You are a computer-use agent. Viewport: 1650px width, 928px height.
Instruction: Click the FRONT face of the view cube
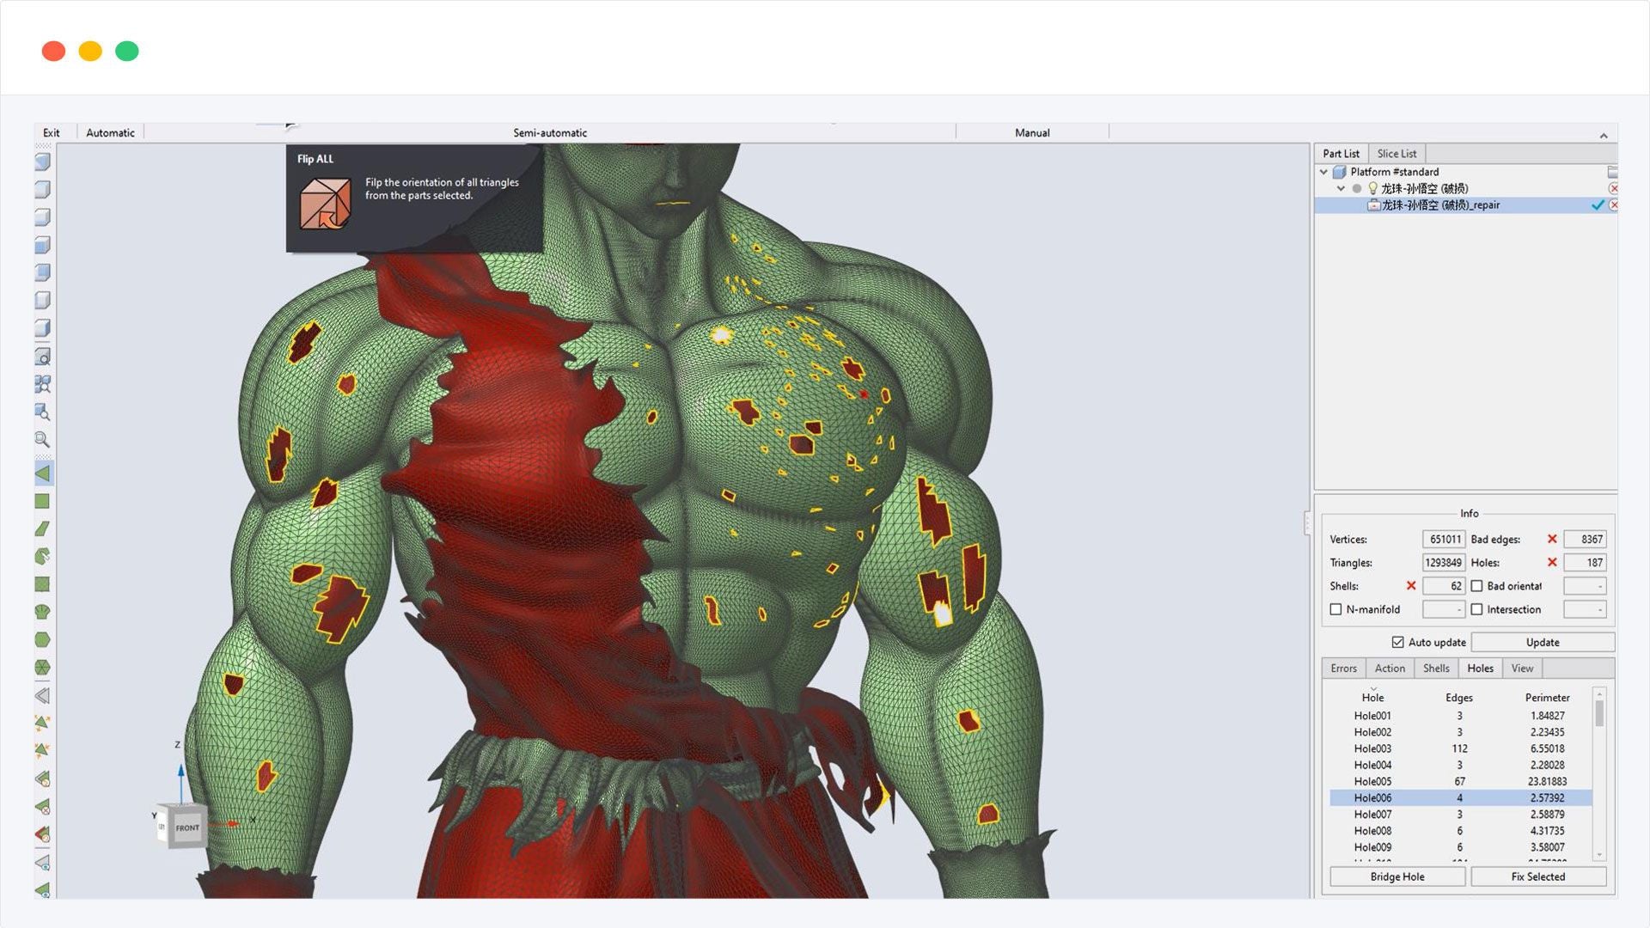pyautogui.click(x=187, y=828)
